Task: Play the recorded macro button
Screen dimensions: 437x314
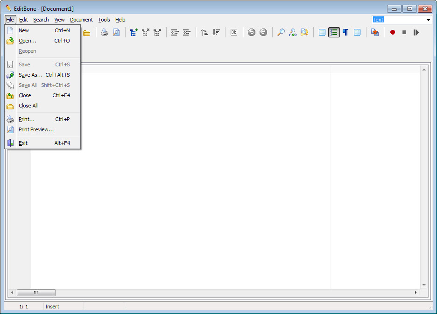Action: pyautogui.click(x=416, y=32)
